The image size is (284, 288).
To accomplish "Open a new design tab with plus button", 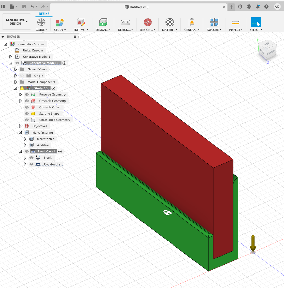I will [231, 7].
